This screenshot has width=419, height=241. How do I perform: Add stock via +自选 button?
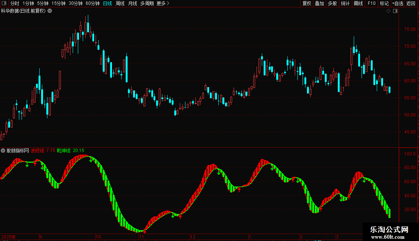coord(397,3)
